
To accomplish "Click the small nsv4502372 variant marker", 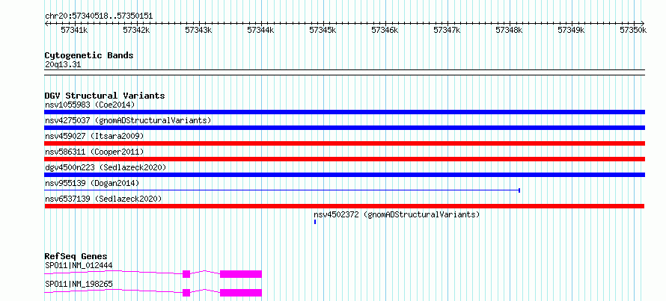I will click(x=315, y=222).
